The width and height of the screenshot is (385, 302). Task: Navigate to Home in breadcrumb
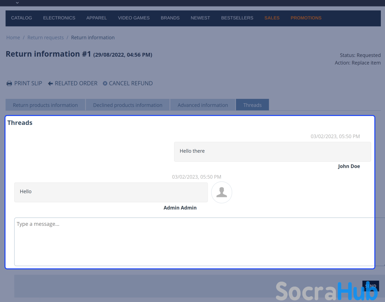coord(13,37)
